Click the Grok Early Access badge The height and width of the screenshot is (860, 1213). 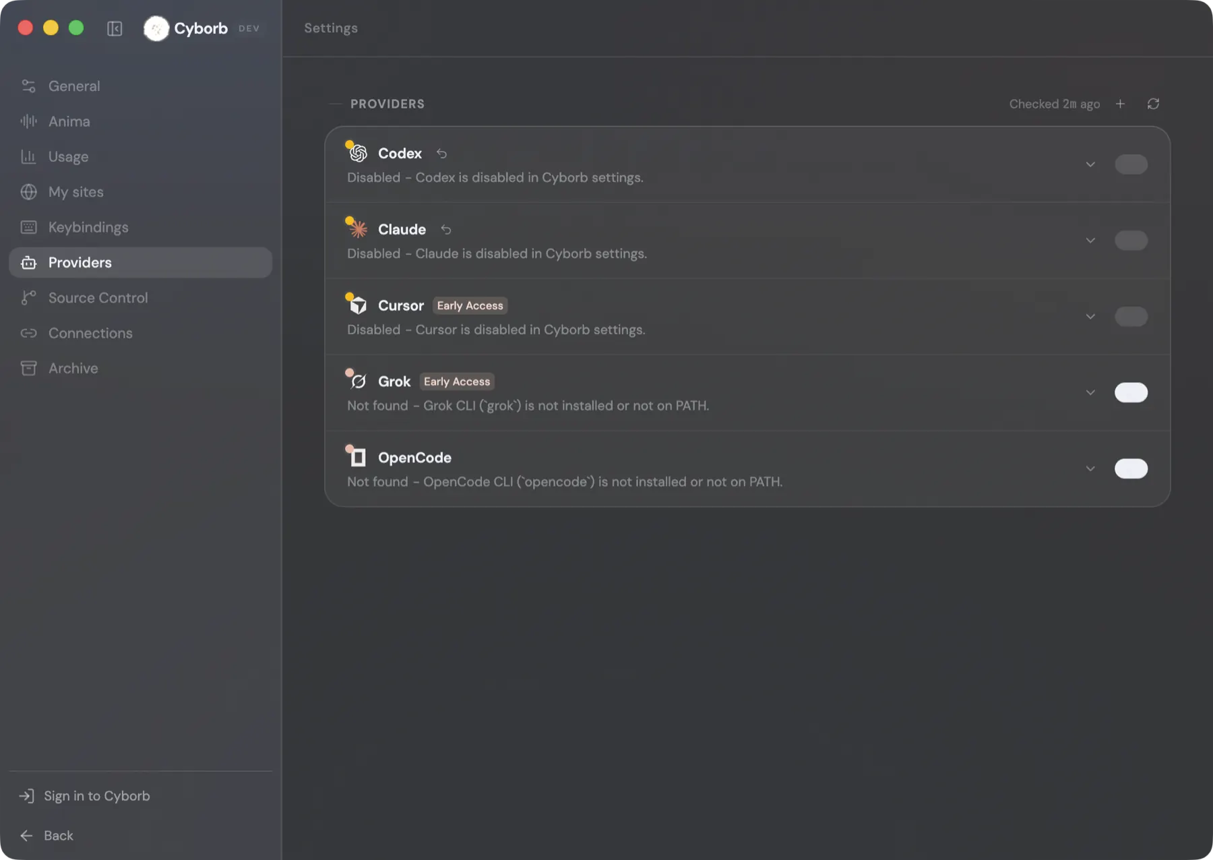coord(457,381)
